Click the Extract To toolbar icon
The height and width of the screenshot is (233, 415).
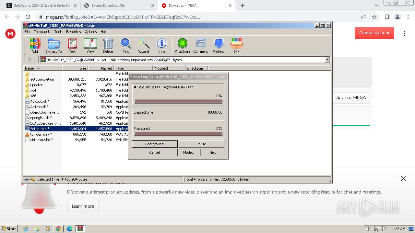click(x=53, y=45)
